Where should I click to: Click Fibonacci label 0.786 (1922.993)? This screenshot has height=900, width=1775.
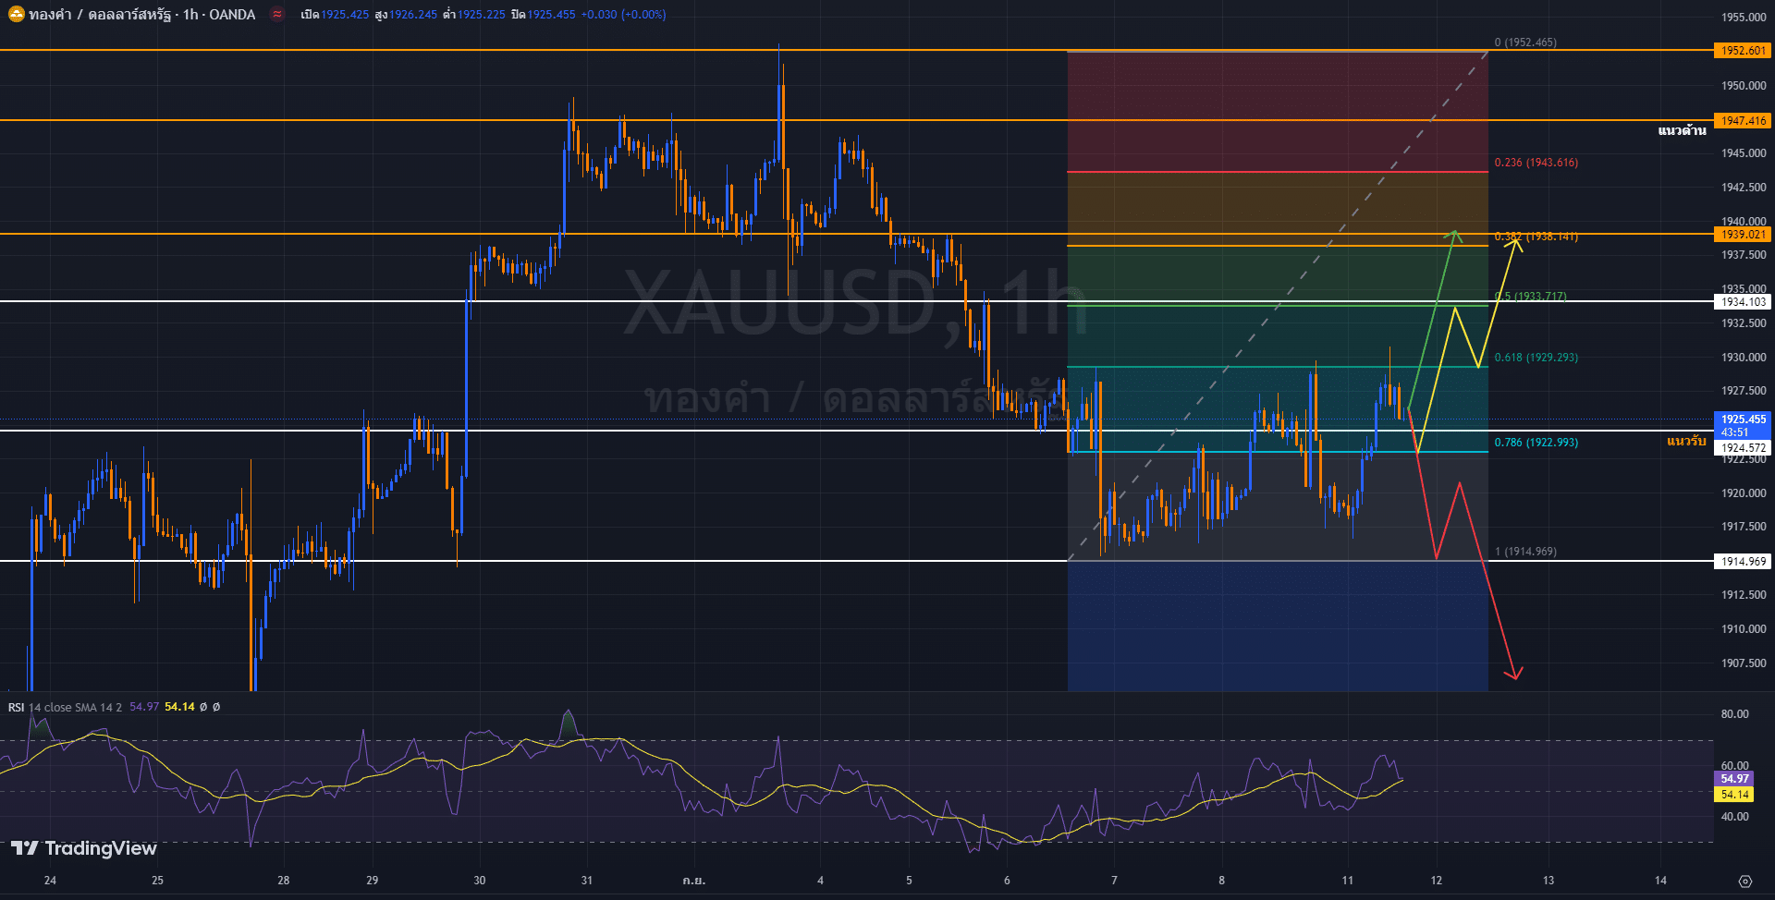1536,443
